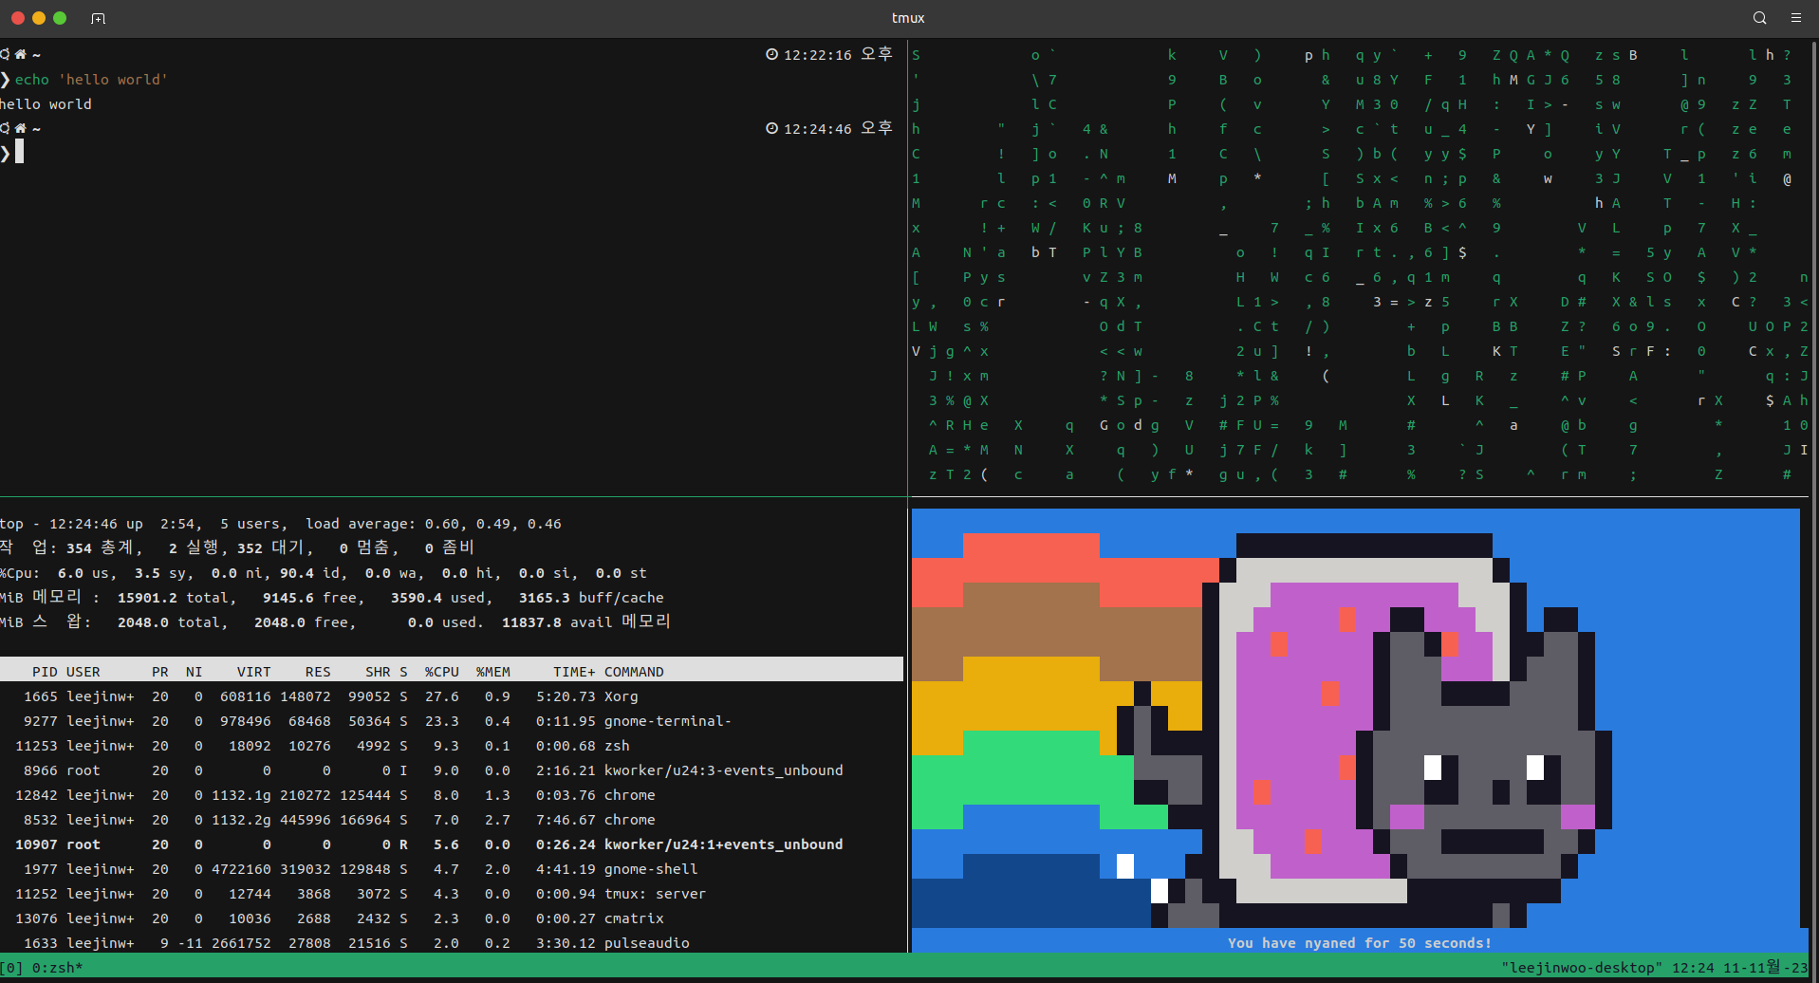The height and width of the screenshot is (983, 1819).
Task: Select the gnome-terminal- process row
Action: point(452,721)
